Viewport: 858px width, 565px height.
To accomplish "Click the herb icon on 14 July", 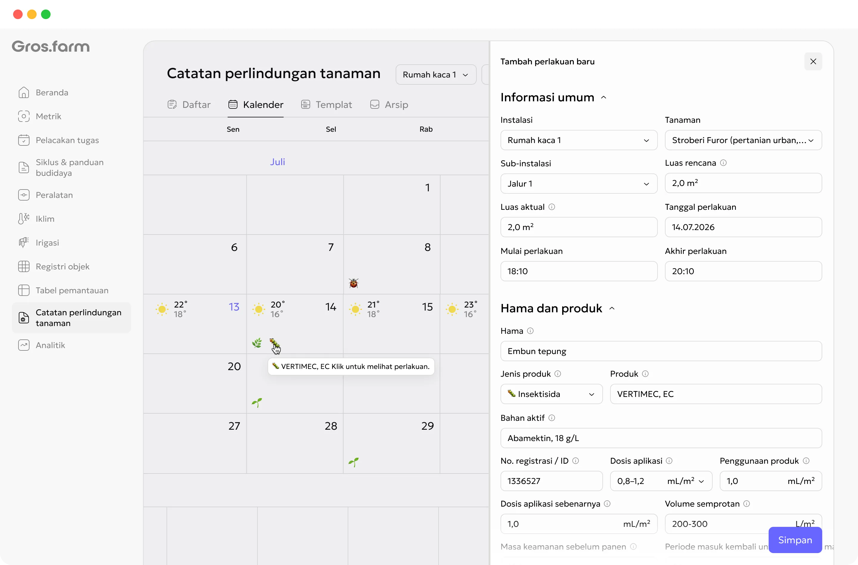I will tap(257, 343).
